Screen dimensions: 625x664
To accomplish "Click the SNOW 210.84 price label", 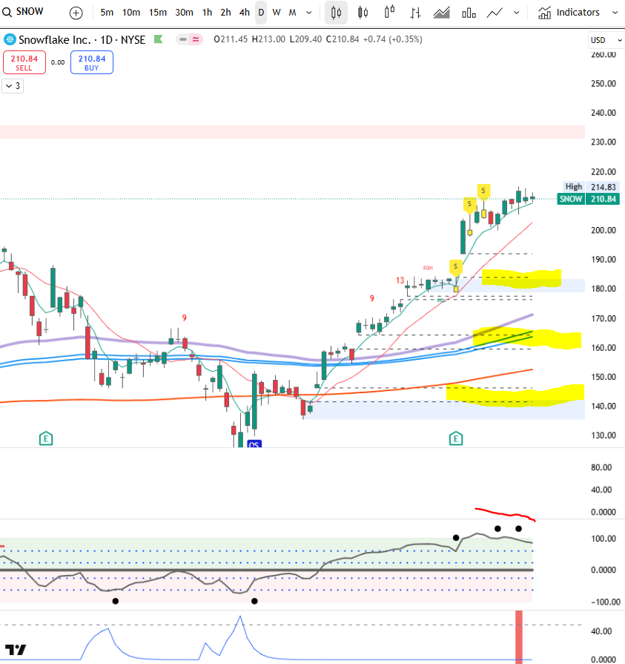I will pyautogui.click(x=589, y=199).
